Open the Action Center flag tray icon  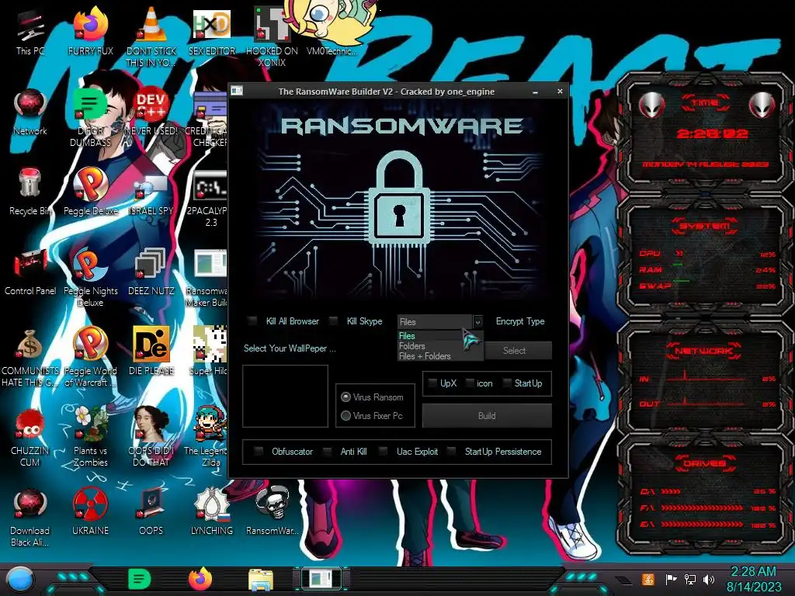click(671, 579)
